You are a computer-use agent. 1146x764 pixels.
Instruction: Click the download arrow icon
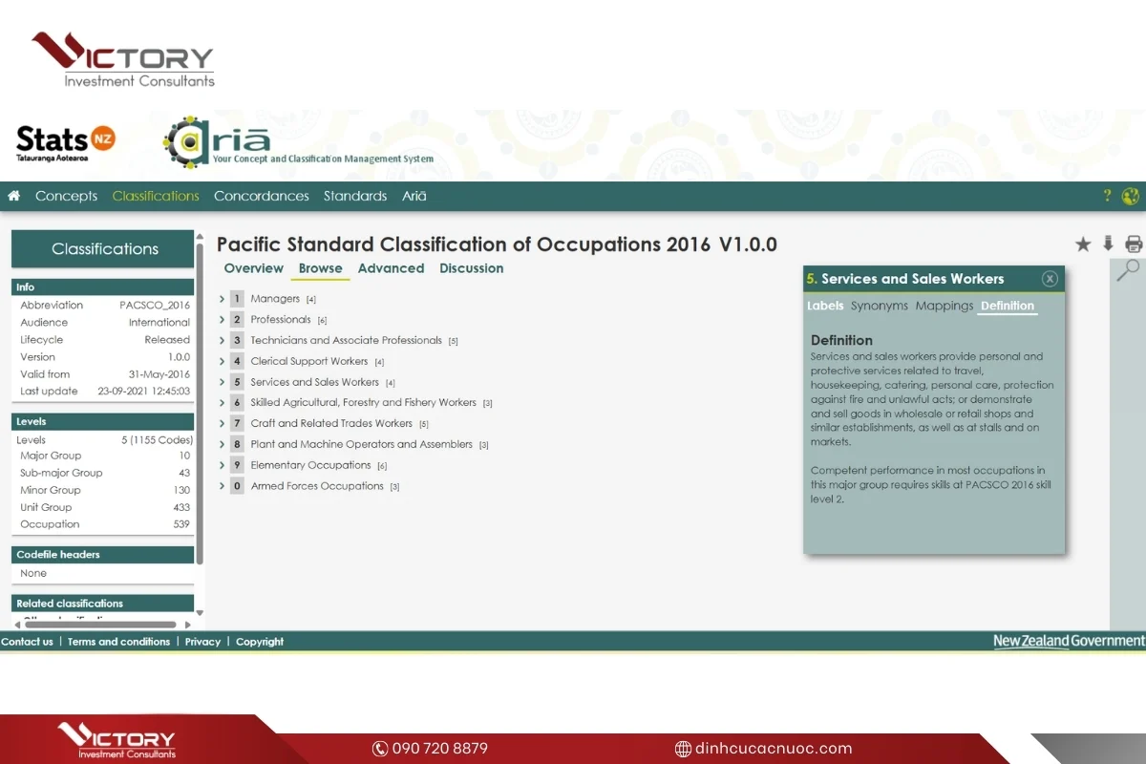(1108, 244)
